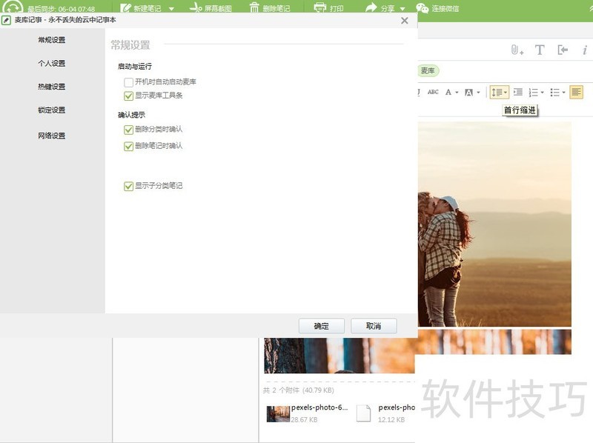This screenshot has height=443, width=593.
Task: Toggle 删除分类时确认 checkbox
Action: 129,130
